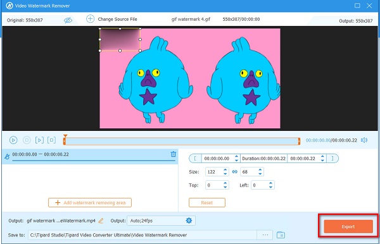Viewport: 380px width, 244px height.
Task: Click the orange playhead marker on timeline
Action: (65, 137)
